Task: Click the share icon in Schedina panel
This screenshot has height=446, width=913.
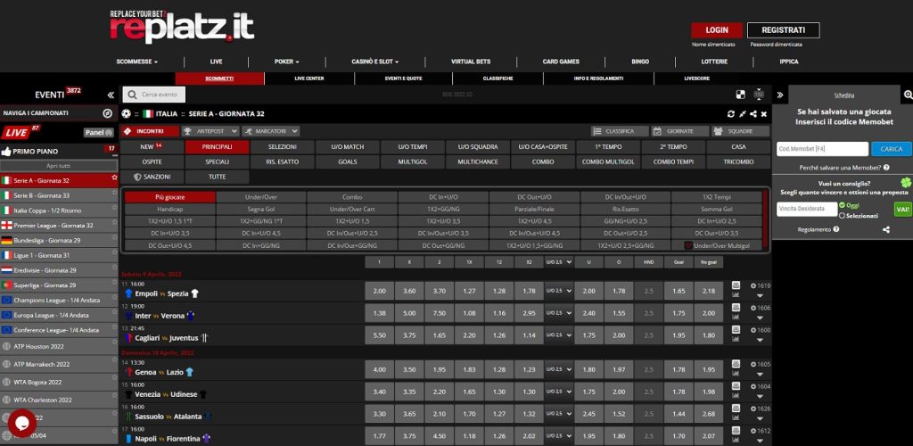Action: (886, 230)
